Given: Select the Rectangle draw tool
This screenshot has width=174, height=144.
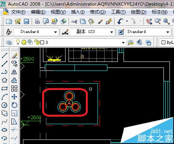Looking at the screenshot, I should [x=5, y=88].
